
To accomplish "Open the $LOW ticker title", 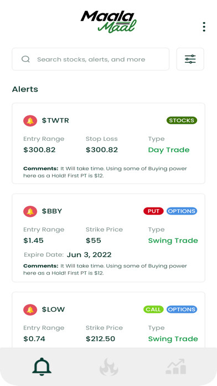I will coord(53,309).
